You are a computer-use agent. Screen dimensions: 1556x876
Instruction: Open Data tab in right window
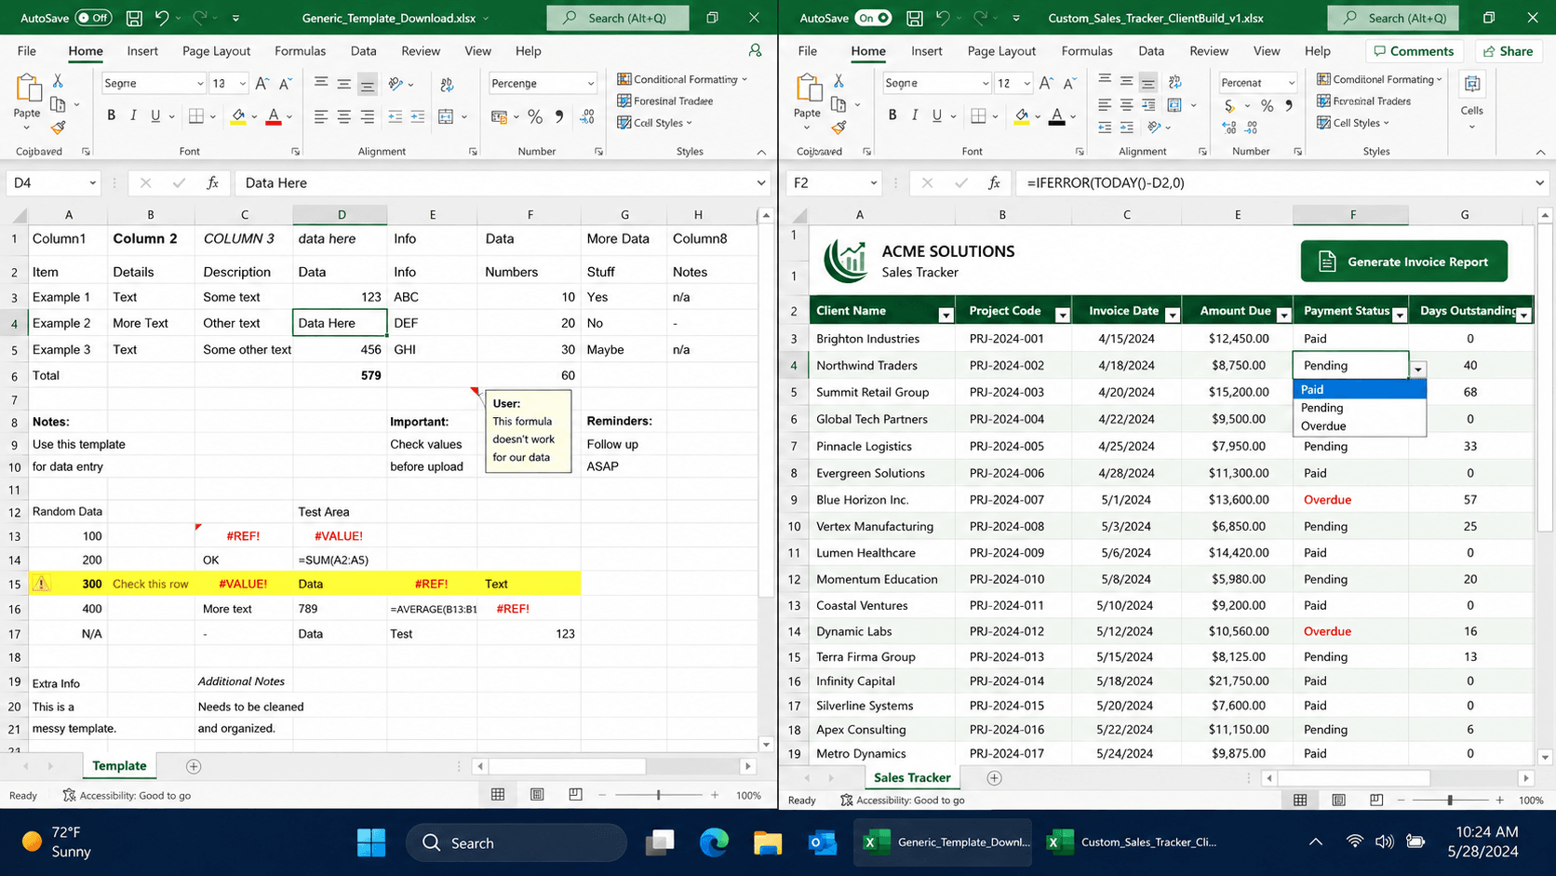tap(1151, 51)
